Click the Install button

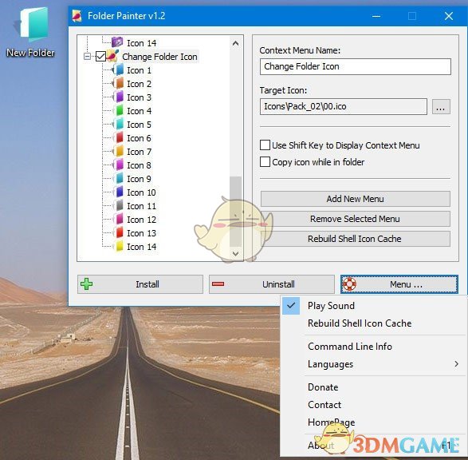point(140,284)
